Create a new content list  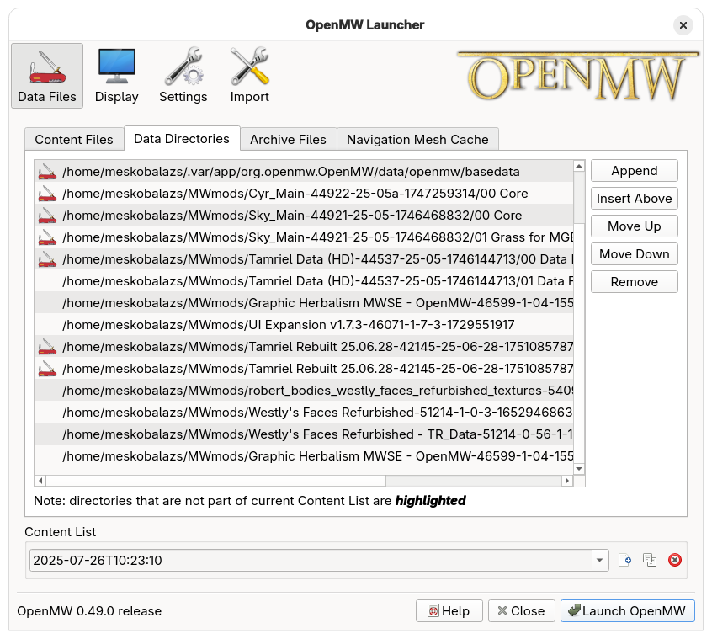click(x=624, y=560)
